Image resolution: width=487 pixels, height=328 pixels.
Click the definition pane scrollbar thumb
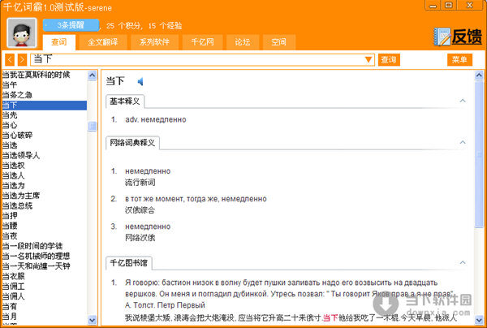click(x=479, y=154)
